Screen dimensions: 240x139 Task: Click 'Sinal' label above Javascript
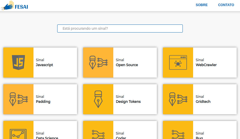(x=40, y=60)
